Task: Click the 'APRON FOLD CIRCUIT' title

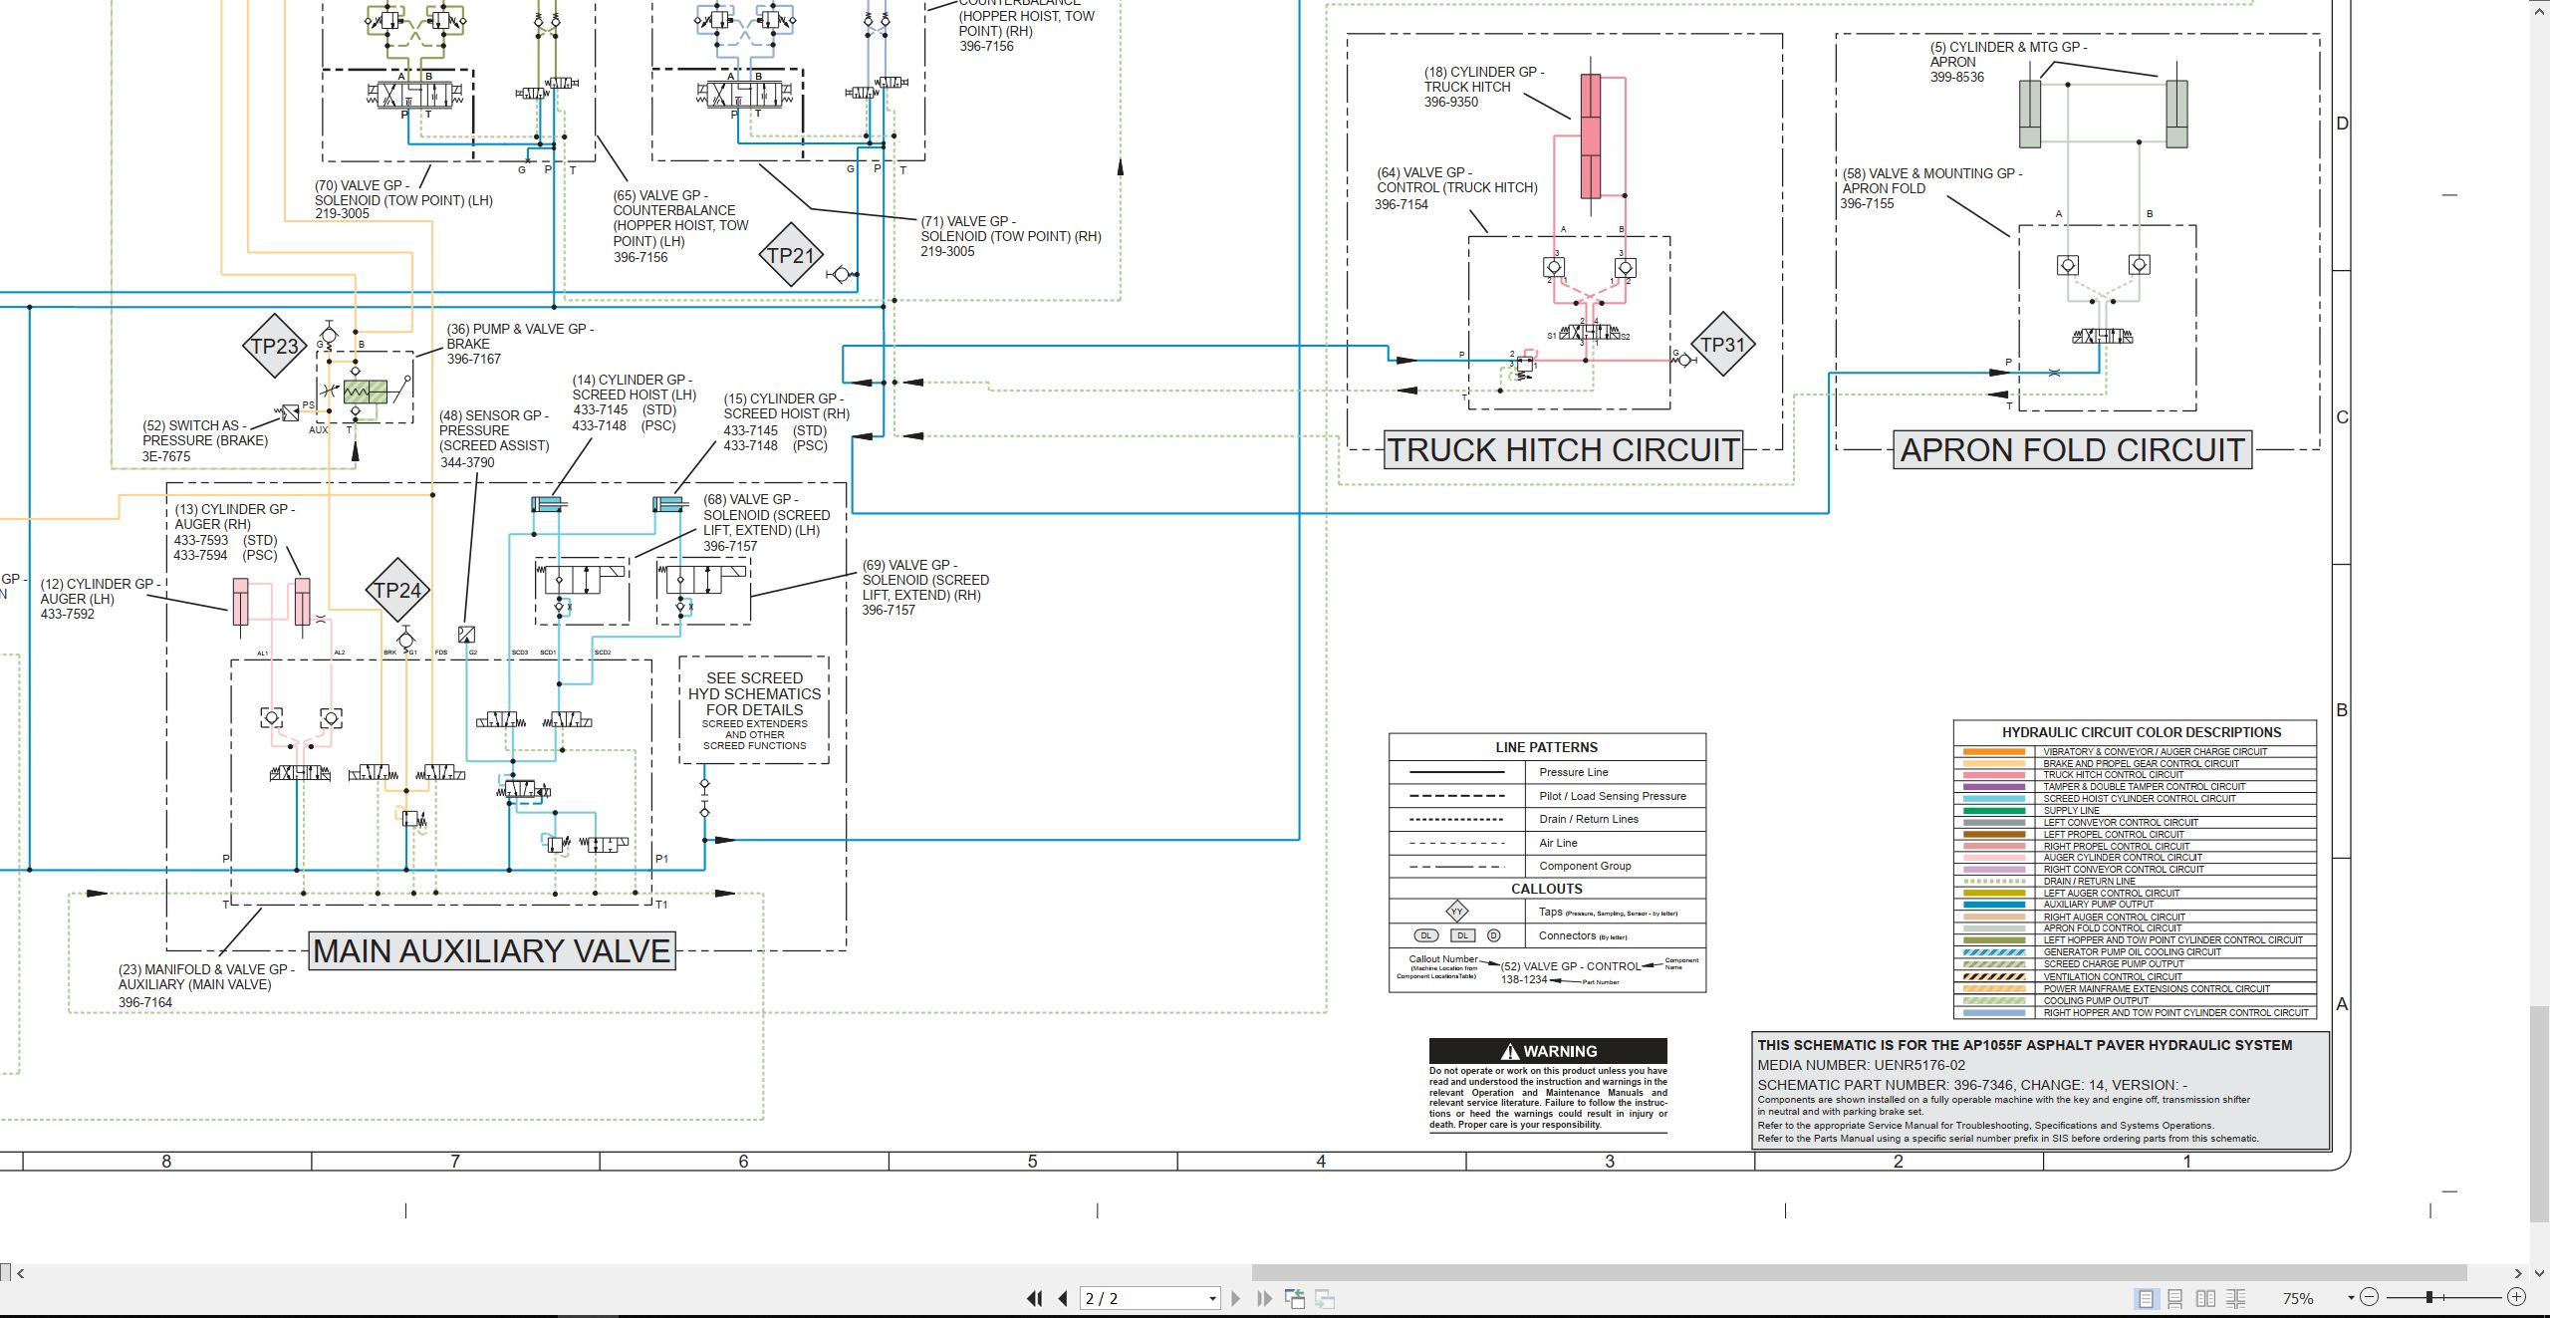Action: [x=2072, y=450]
